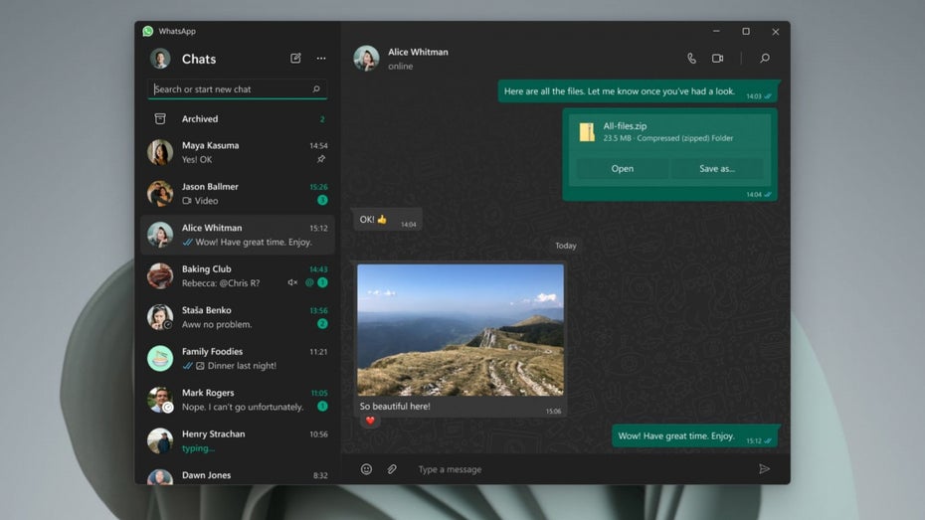This screenshot has width=925, height=520.
Task: Open the emoji picker
Action: point(366,469)
